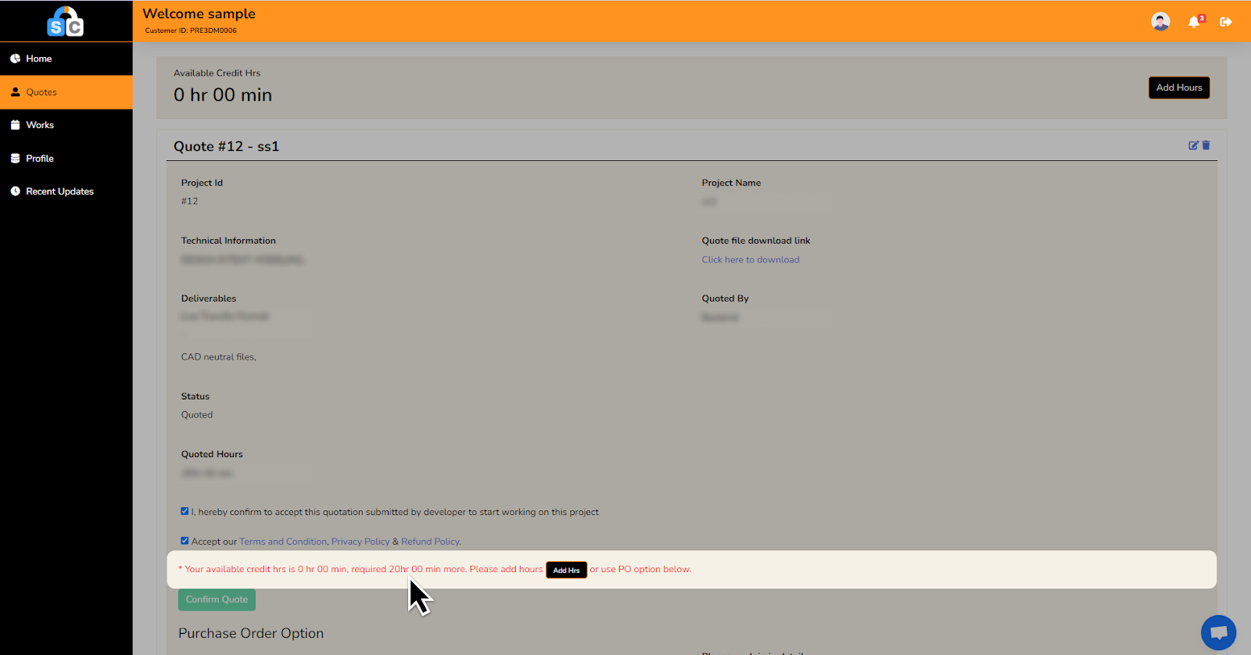Click the Quoted status value

tap(197, 415)
